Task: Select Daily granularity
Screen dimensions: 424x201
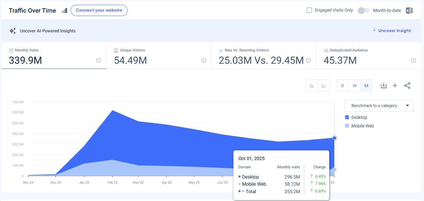Action: click(342, 86)
